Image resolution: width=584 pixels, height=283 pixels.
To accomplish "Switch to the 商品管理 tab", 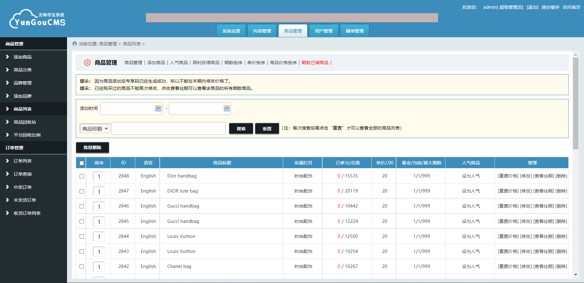I will 293,31.
